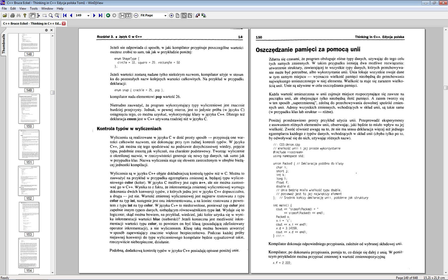Toggle continuous page layout
Screen dimensions: 448x280
tap(122, 15)
